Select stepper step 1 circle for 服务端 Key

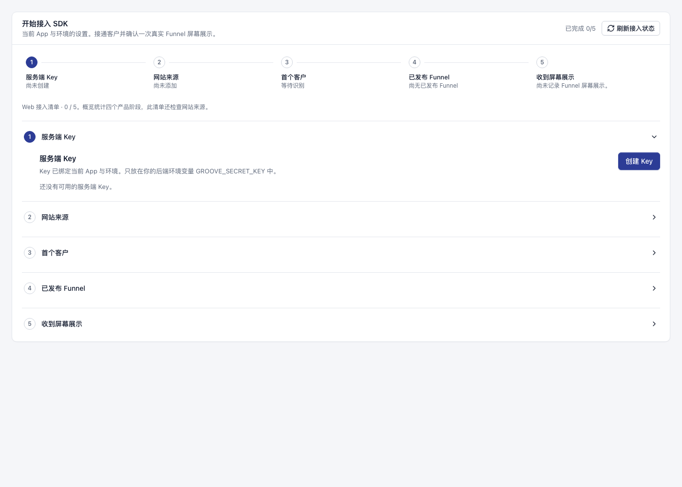tap(32, 62)
